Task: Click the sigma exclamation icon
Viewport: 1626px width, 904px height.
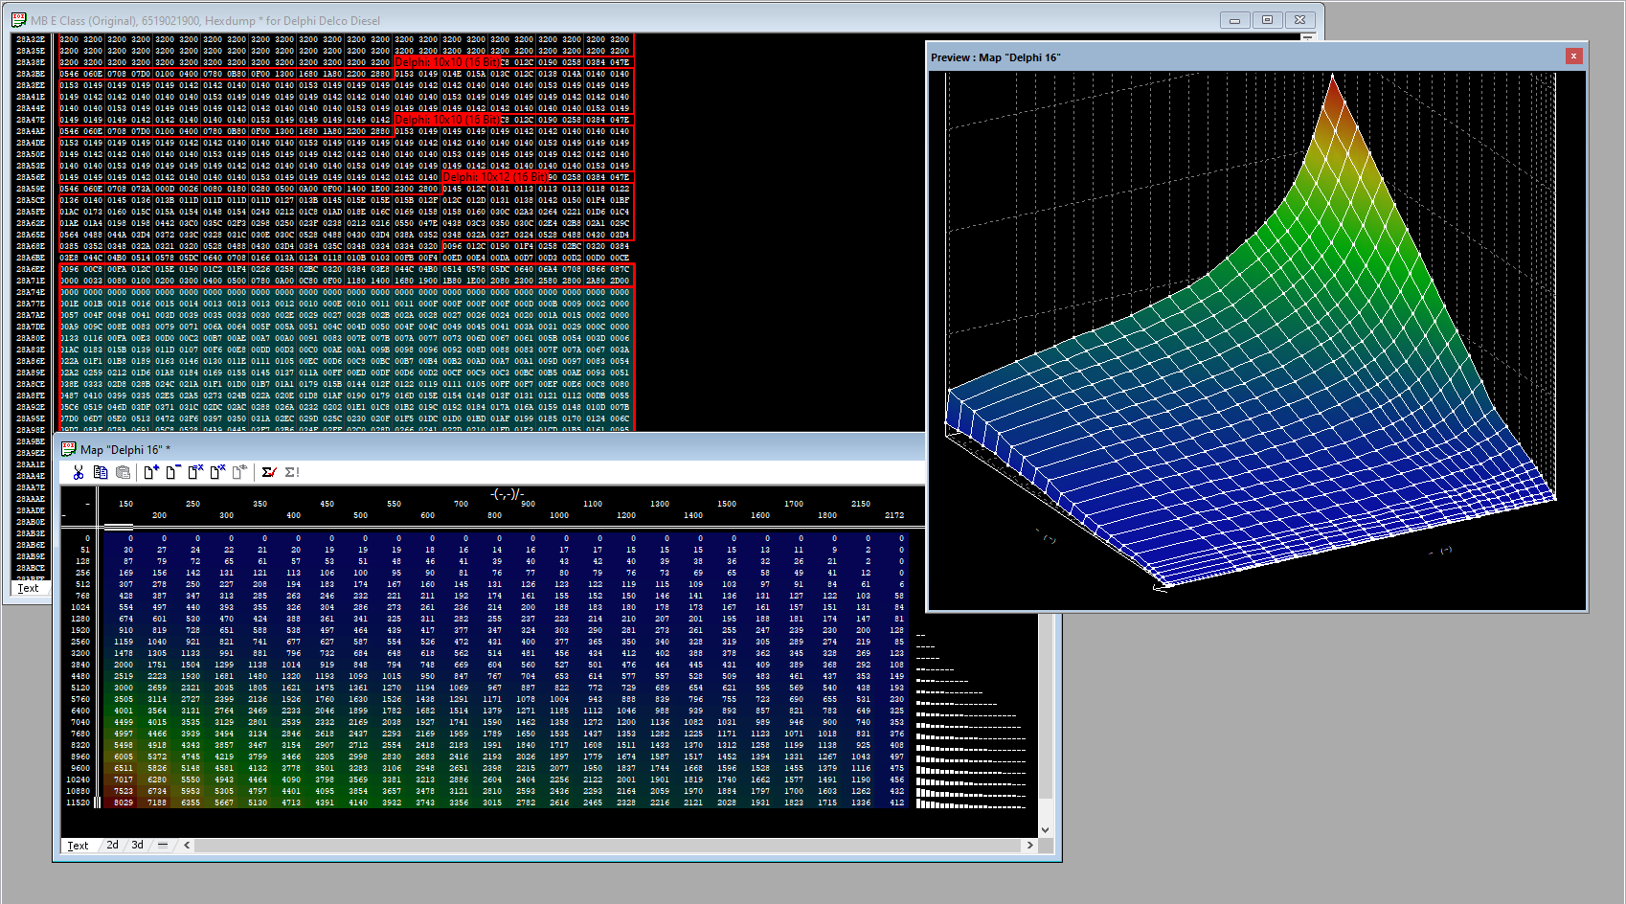Action: coord(292,472)
